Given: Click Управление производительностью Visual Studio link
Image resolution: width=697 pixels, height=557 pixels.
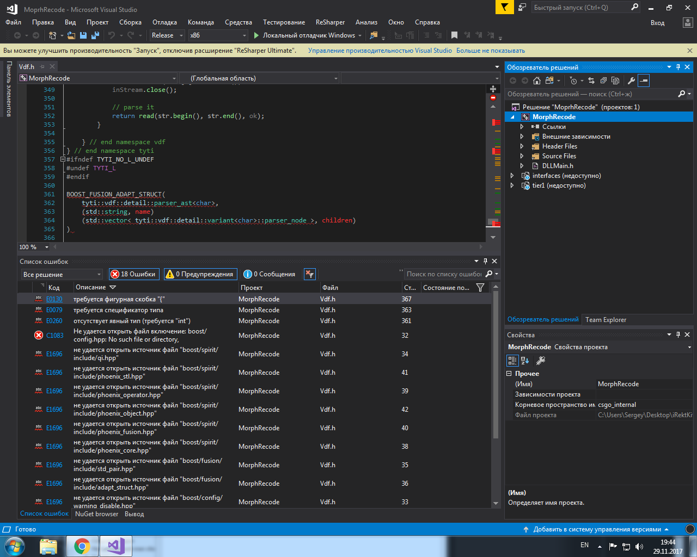Looking at the screenshot, I should [x=380, y=51].
